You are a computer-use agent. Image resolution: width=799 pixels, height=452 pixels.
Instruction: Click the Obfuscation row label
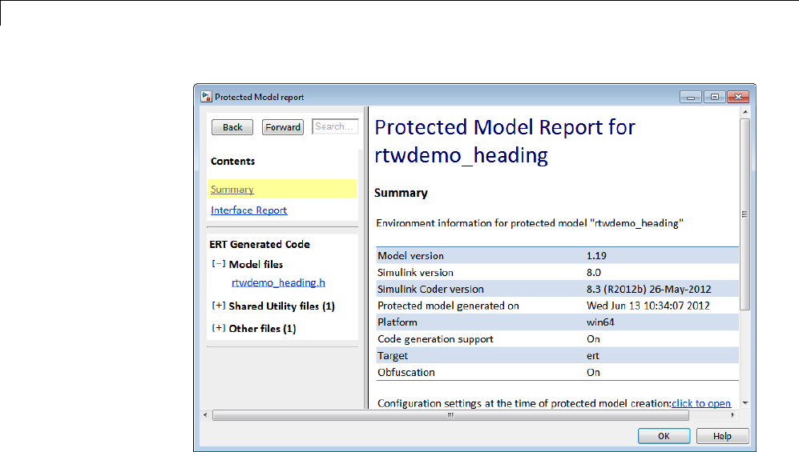[406, 372]
